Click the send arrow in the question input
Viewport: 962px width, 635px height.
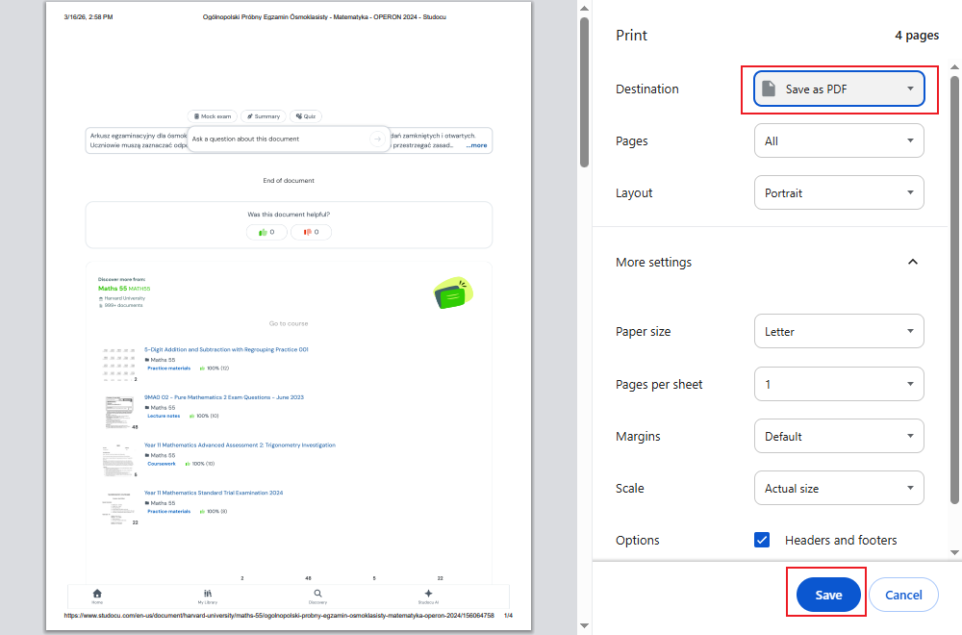pyautogui.click(x=376, y=139)
